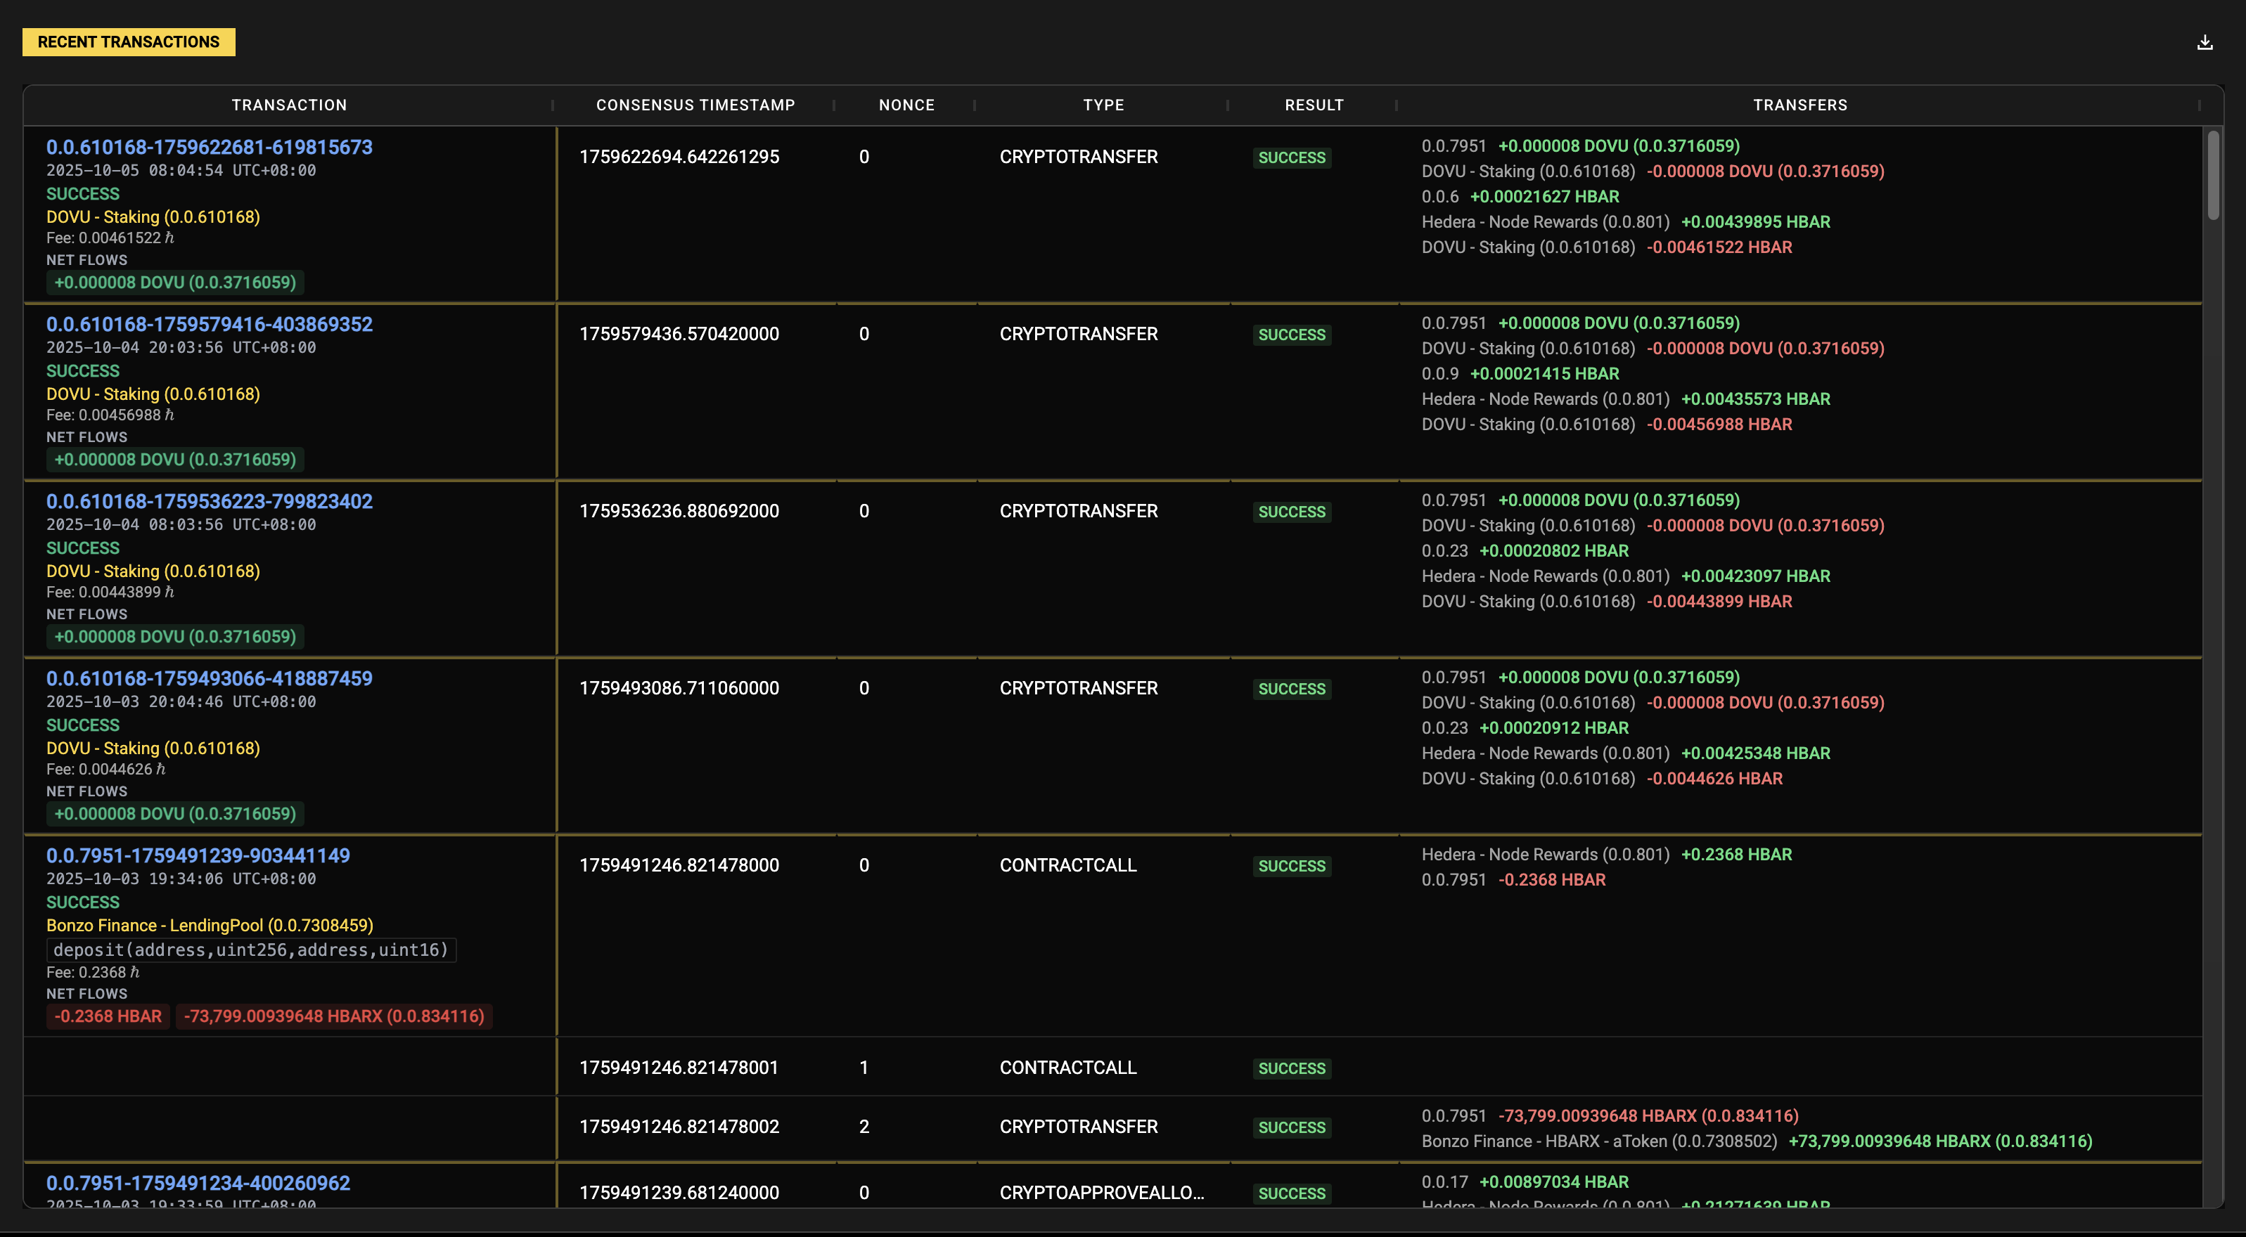View the deposit(address,uint256,address,uint16) function signature
The height and width of the screenshot is (1237, 2246).
point(251,950)
